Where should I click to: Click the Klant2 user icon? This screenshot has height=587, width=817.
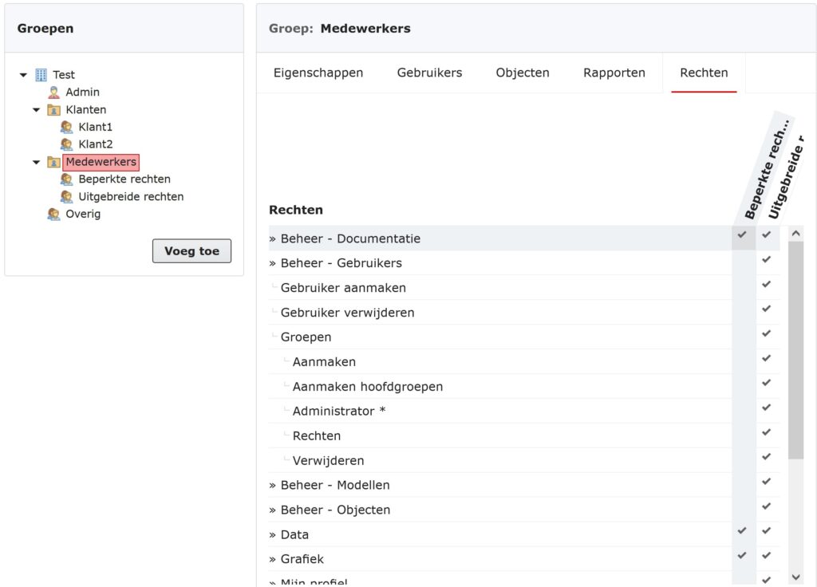[66, 144]
